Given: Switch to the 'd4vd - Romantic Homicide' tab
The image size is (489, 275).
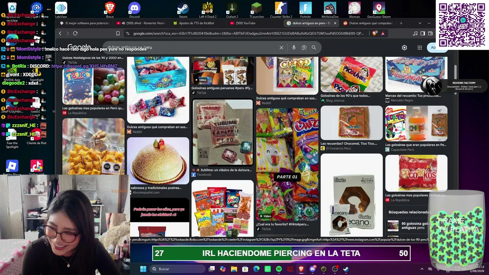Looking at the screenshot, I should coord(141,23).
